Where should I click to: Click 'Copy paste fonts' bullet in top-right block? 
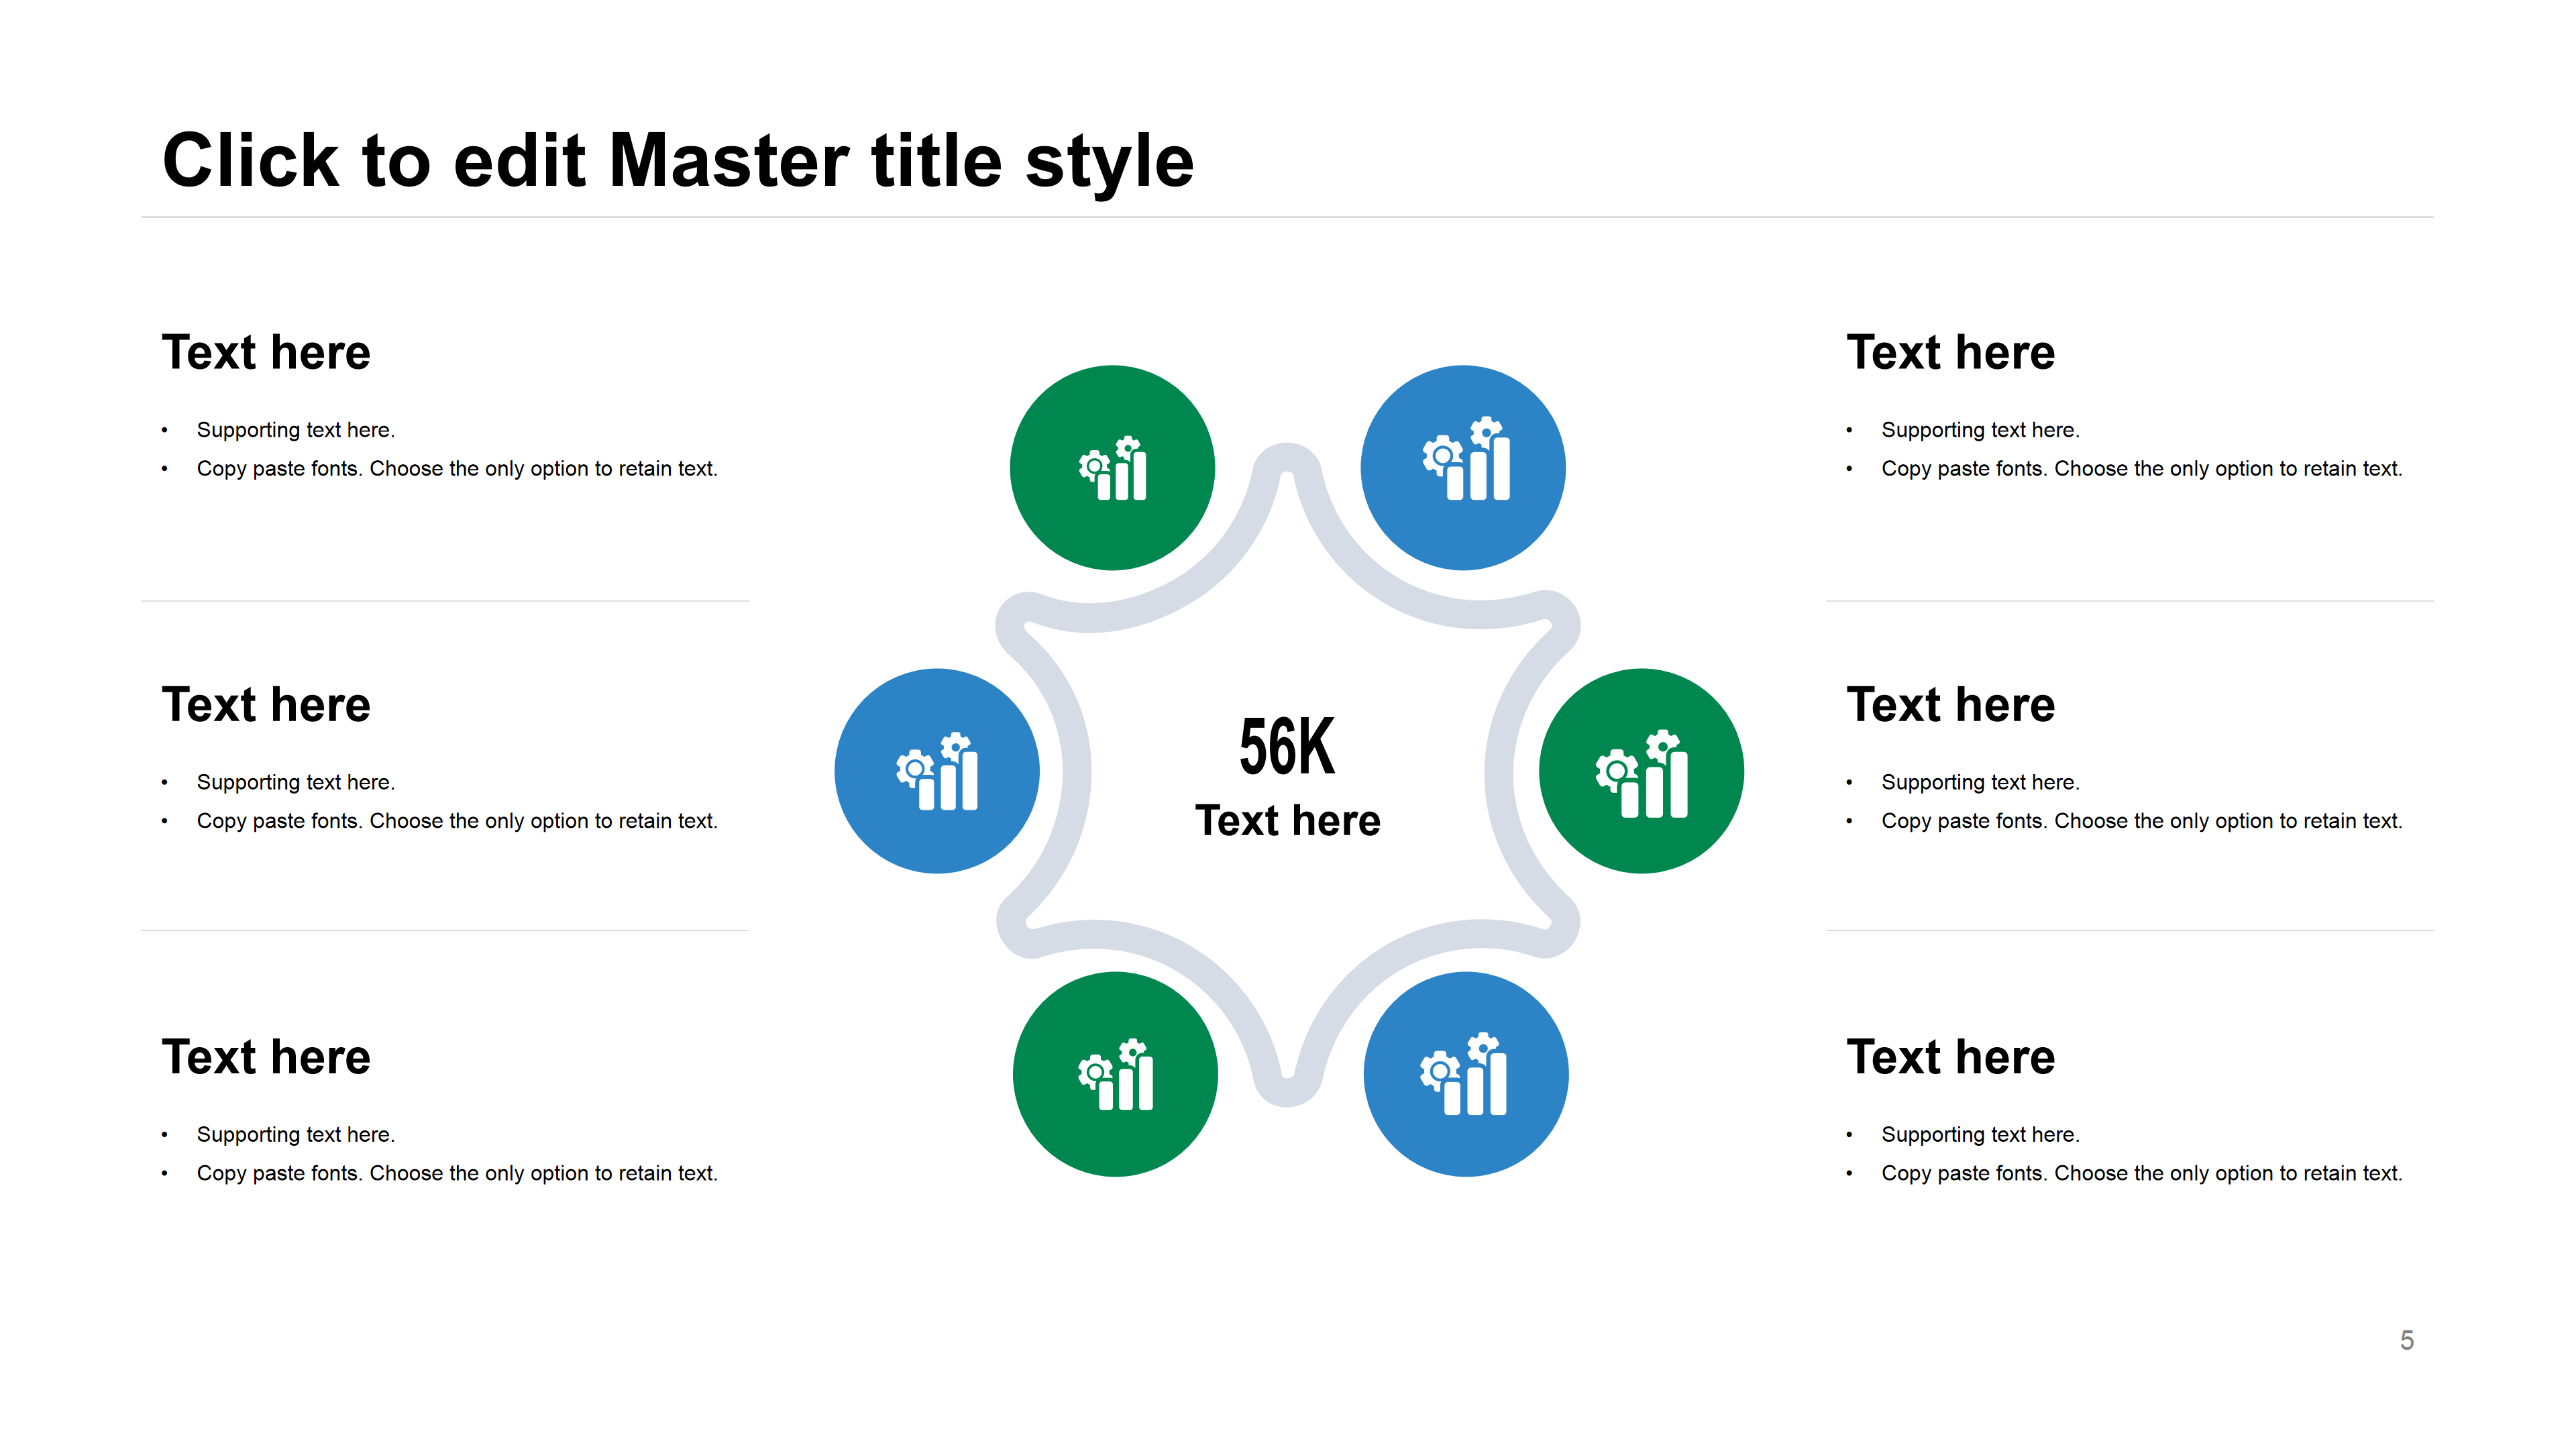pyautogui.click(x=2142, y=469)
